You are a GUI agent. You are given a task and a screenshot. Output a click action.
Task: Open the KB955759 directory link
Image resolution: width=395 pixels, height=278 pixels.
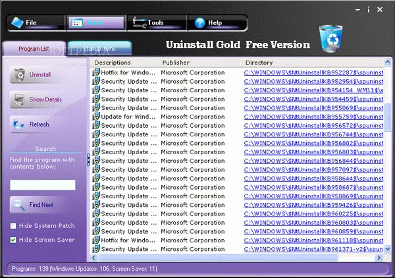(x=313, y=117)
